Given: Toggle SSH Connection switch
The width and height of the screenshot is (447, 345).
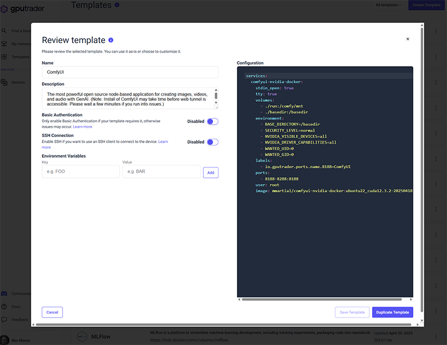Looking at the screenshot, I should 213,142.
